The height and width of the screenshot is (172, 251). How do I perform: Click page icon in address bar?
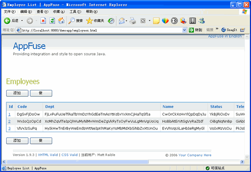(x=19, y=30)
